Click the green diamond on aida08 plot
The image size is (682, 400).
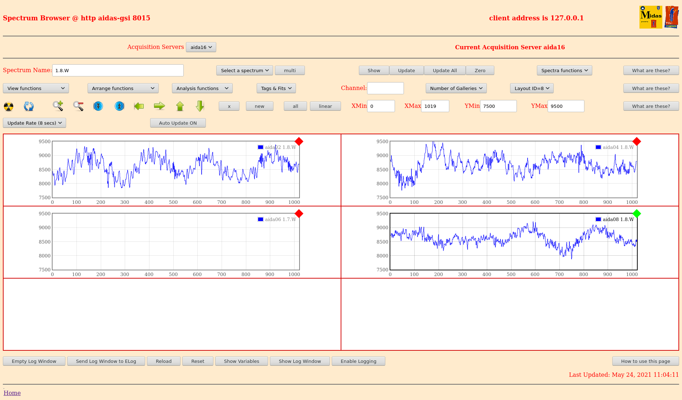[637, 214]
